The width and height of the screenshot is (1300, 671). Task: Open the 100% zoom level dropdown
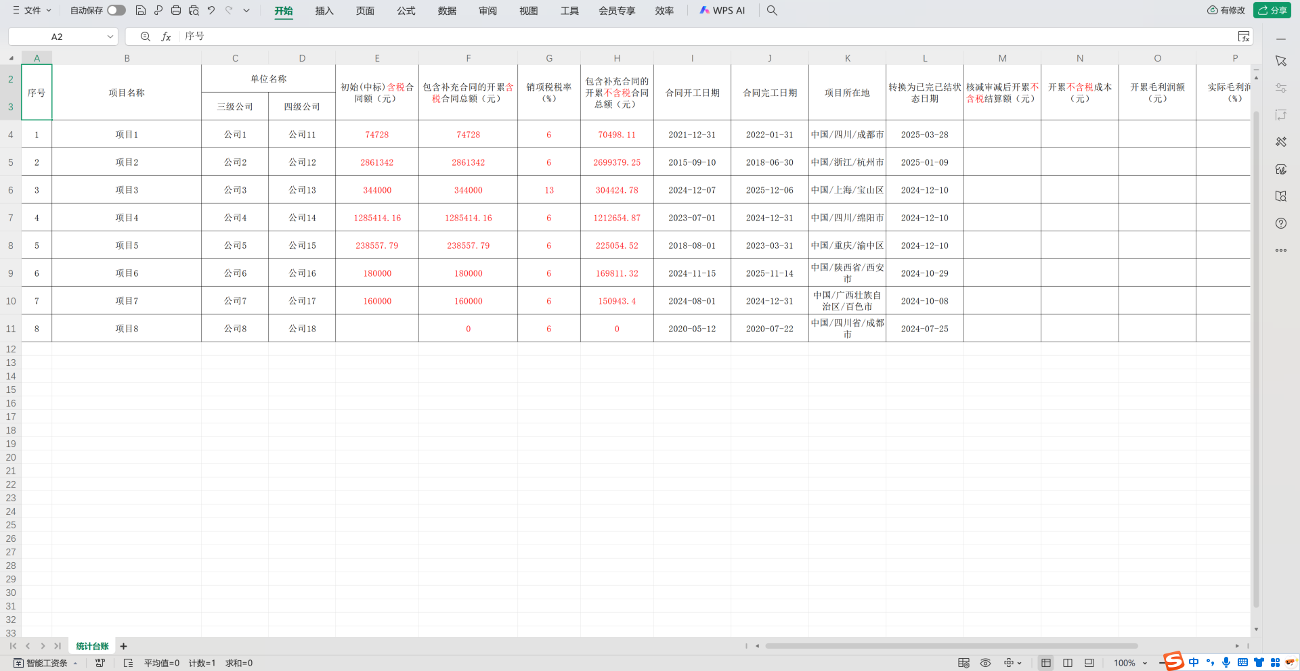1130,663
